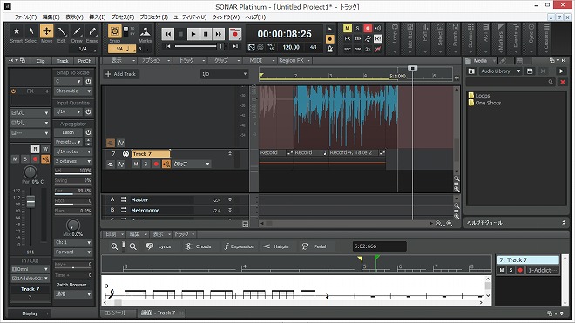Click the Lyrics tool in Staff view

(159, 246)
